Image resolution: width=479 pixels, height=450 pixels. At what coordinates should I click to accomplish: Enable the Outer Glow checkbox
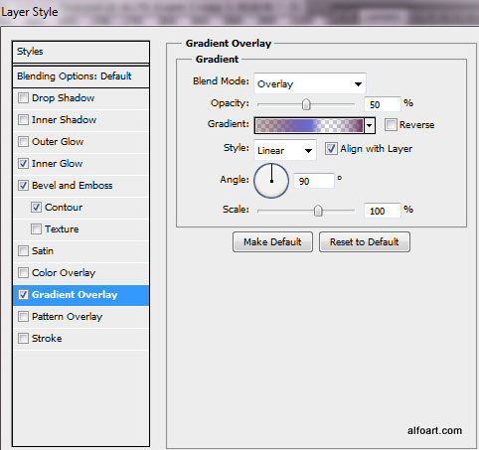[23, 142]
